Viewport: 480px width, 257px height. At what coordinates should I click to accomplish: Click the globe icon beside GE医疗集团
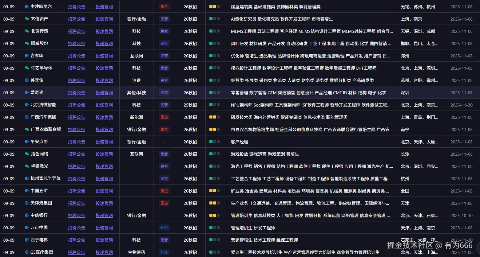click(x=26, y=252)
